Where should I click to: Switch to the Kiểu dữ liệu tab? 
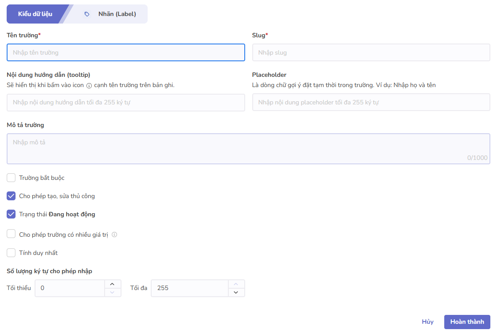pyautogui.click(x=35, y=14)
